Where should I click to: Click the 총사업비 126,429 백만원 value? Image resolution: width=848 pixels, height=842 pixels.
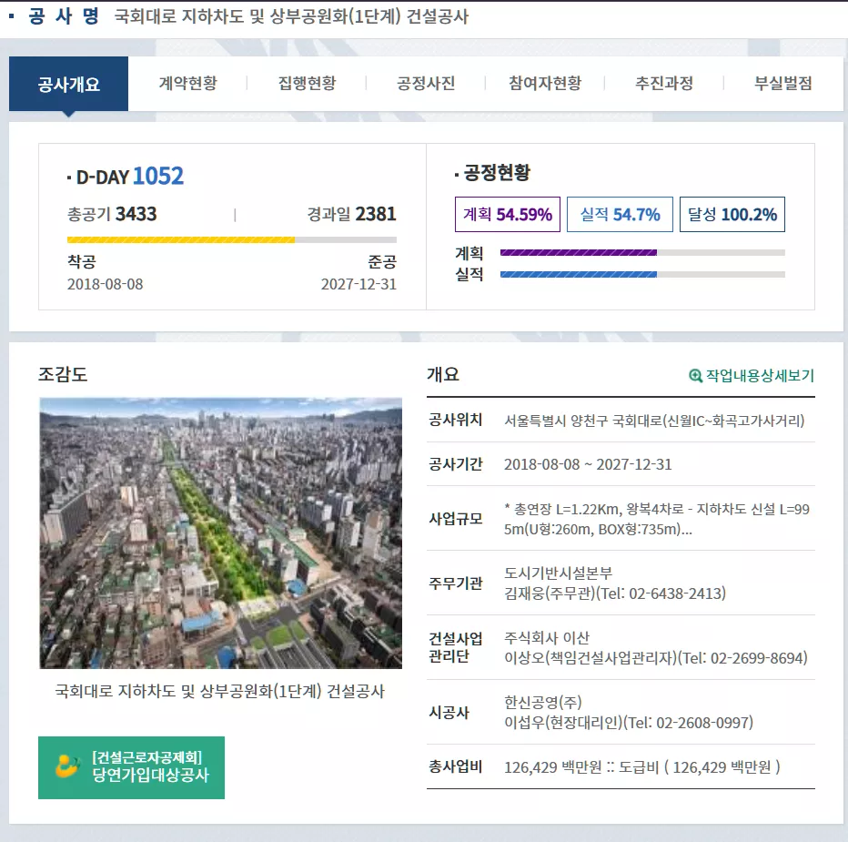point(642,767)
